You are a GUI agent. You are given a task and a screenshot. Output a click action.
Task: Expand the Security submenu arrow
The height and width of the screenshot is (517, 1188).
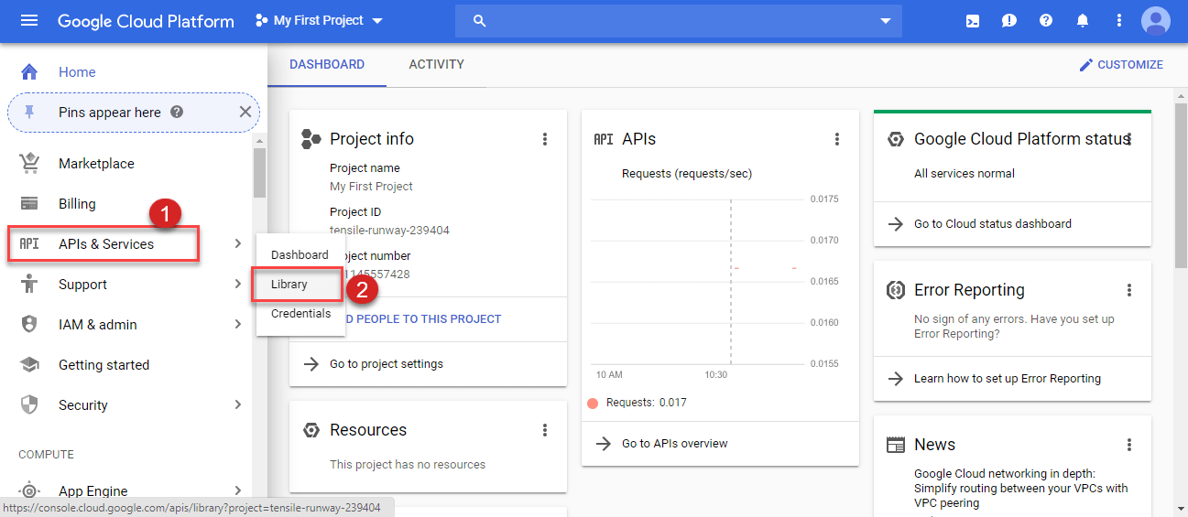click(237, 405)
